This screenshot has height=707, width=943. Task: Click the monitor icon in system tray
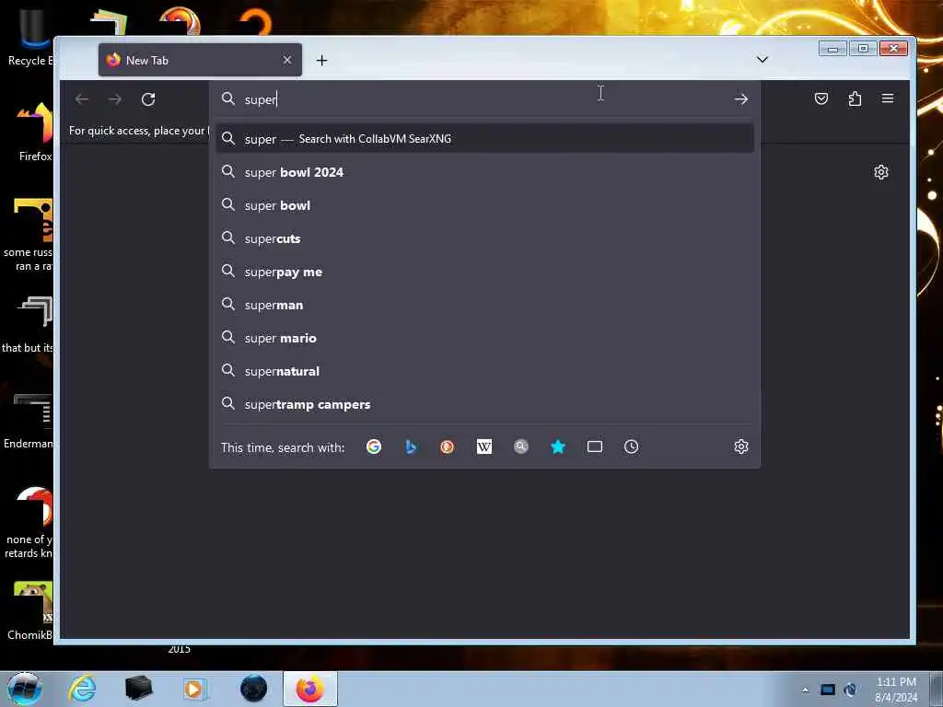point(828,690)
